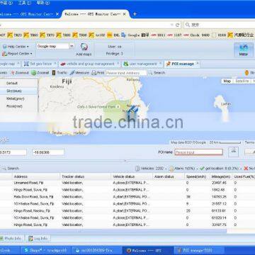This screenshot has height=255, width=255.
Task: Sort by Alarm status column header
Action: point(169,176)
